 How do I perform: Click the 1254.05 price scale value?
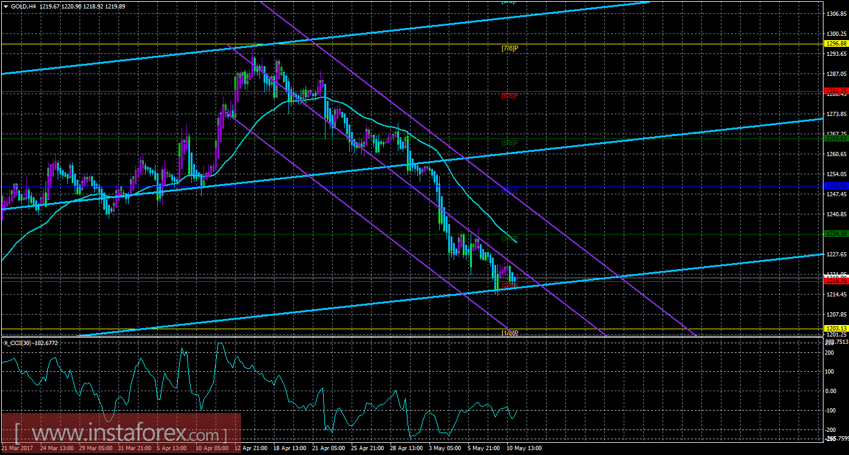[x=836, y=174]
